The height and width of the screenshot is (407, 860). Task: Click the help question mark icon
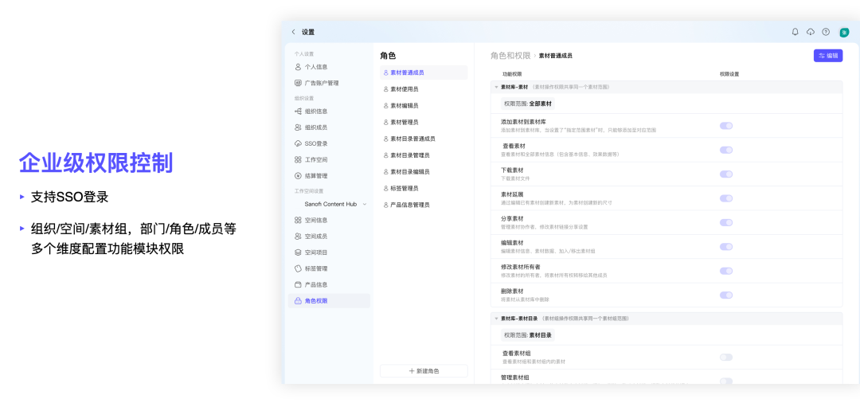(x=826, y=32)
